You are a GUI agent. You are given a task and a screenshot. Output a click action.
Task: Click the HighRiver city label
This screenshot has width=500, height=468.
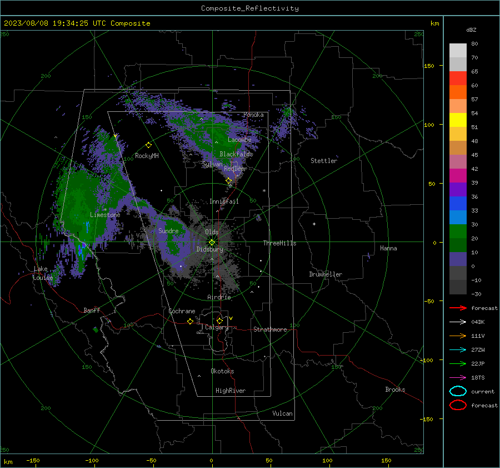coord(231,391)
